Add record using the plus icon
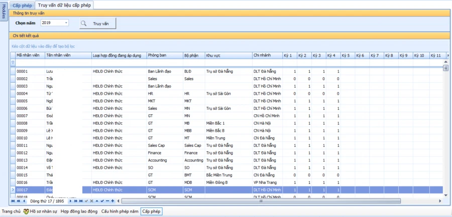Screen dimensions: 452x217 tap(112, 201)
